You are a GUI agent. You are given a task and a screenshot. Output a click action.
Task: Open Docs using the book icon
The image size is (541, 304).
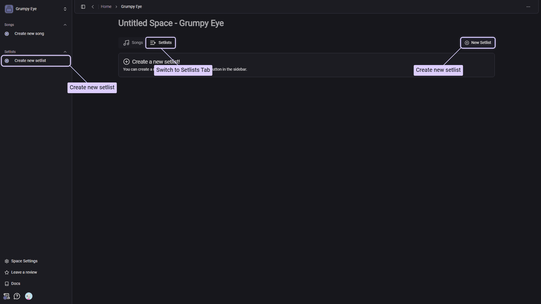pyautogui.click(x=6, y=283)
